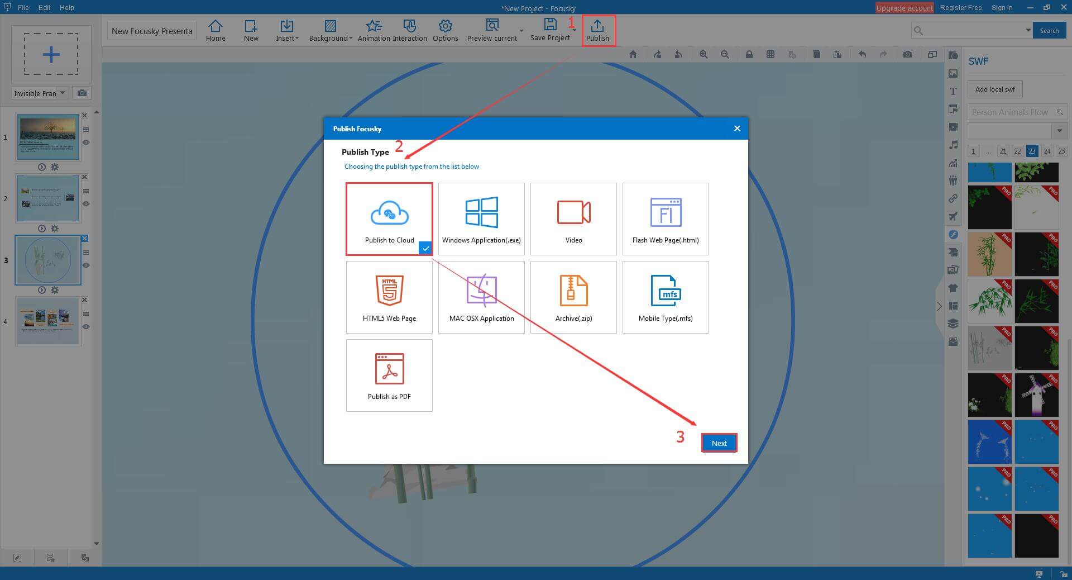Screen dimensions: 1072x580
Task: Select Flash Web Page(.html) publish type
Action: [666, 219]
